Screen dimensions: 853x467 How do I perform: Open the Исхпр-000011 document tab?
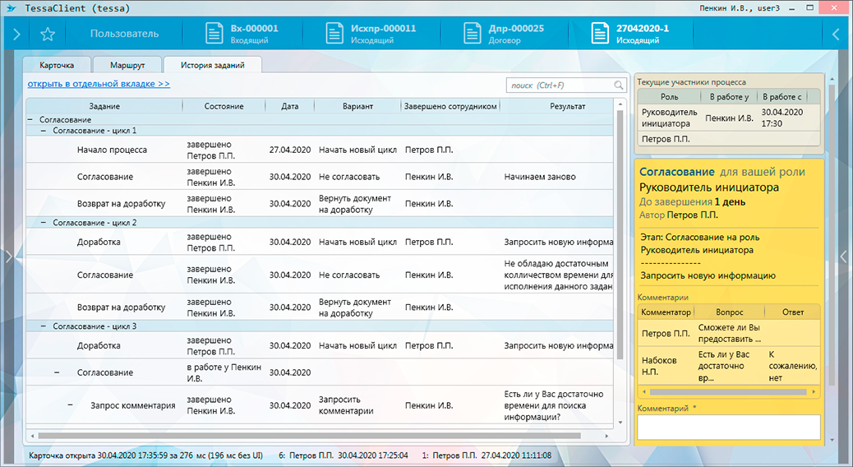click(x=371, y=34)
